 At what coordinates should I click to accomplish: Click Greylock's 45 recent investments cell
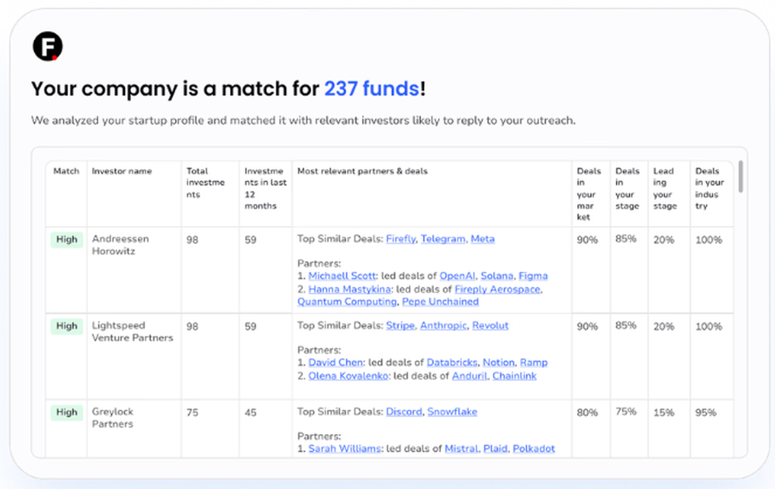250,412
